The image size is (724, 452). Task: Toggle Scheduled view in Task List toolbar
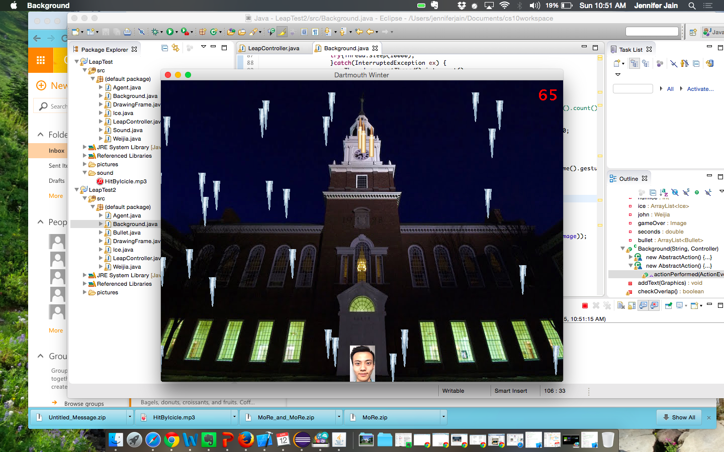(646, 63)
